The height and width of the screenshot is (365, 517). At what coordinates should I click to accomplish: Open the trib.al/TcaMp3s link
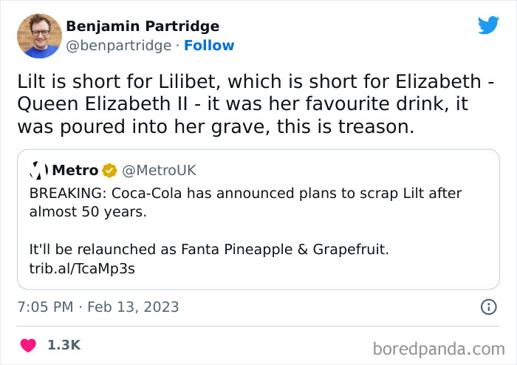tap(82, 268)
